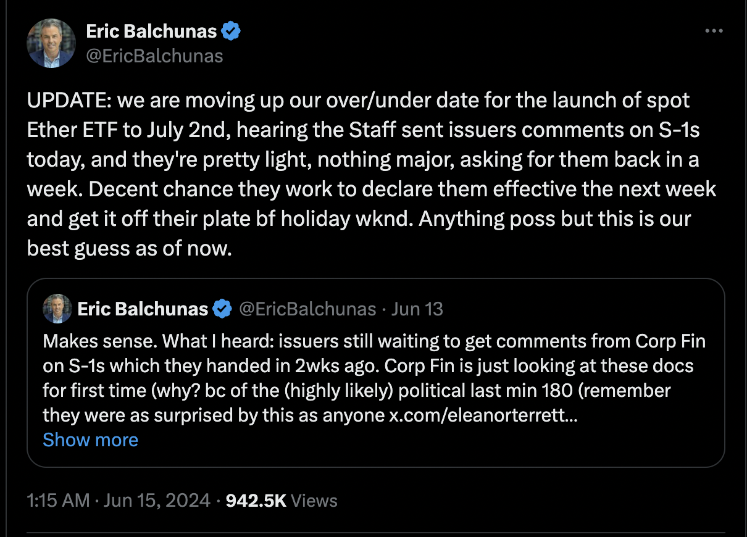The height and width of the screenshot is (537, 747).
Task: Click the word UPDATE at the post start
Action: click(67, 100)
